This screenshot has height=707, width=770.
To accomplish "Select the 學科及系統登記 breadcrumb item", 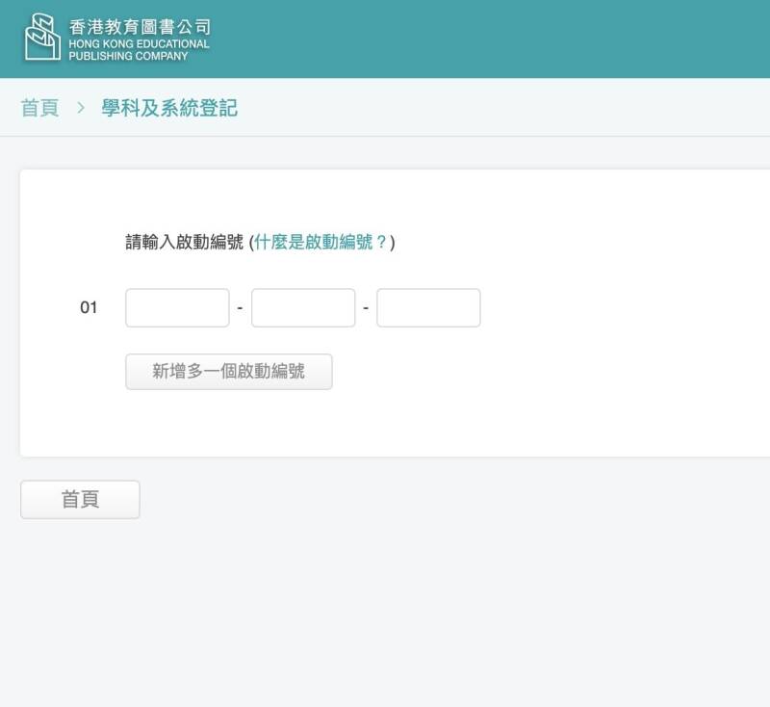I will 169,108.
